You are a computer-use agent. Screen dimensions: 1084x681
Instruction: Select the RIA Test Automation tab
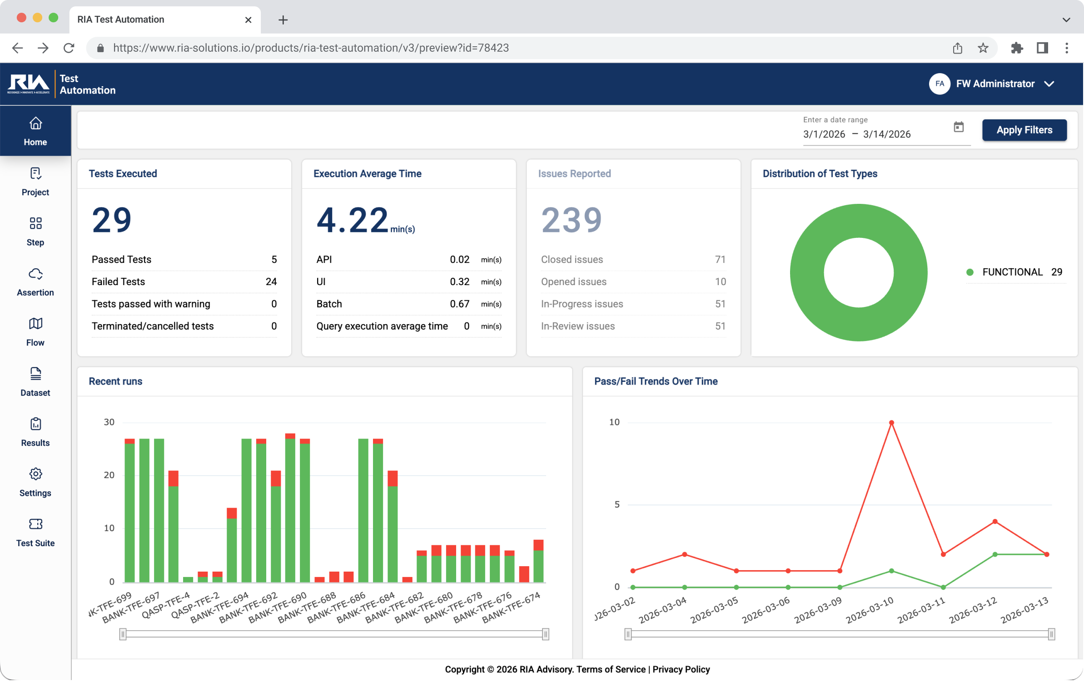tap(165, 20)
